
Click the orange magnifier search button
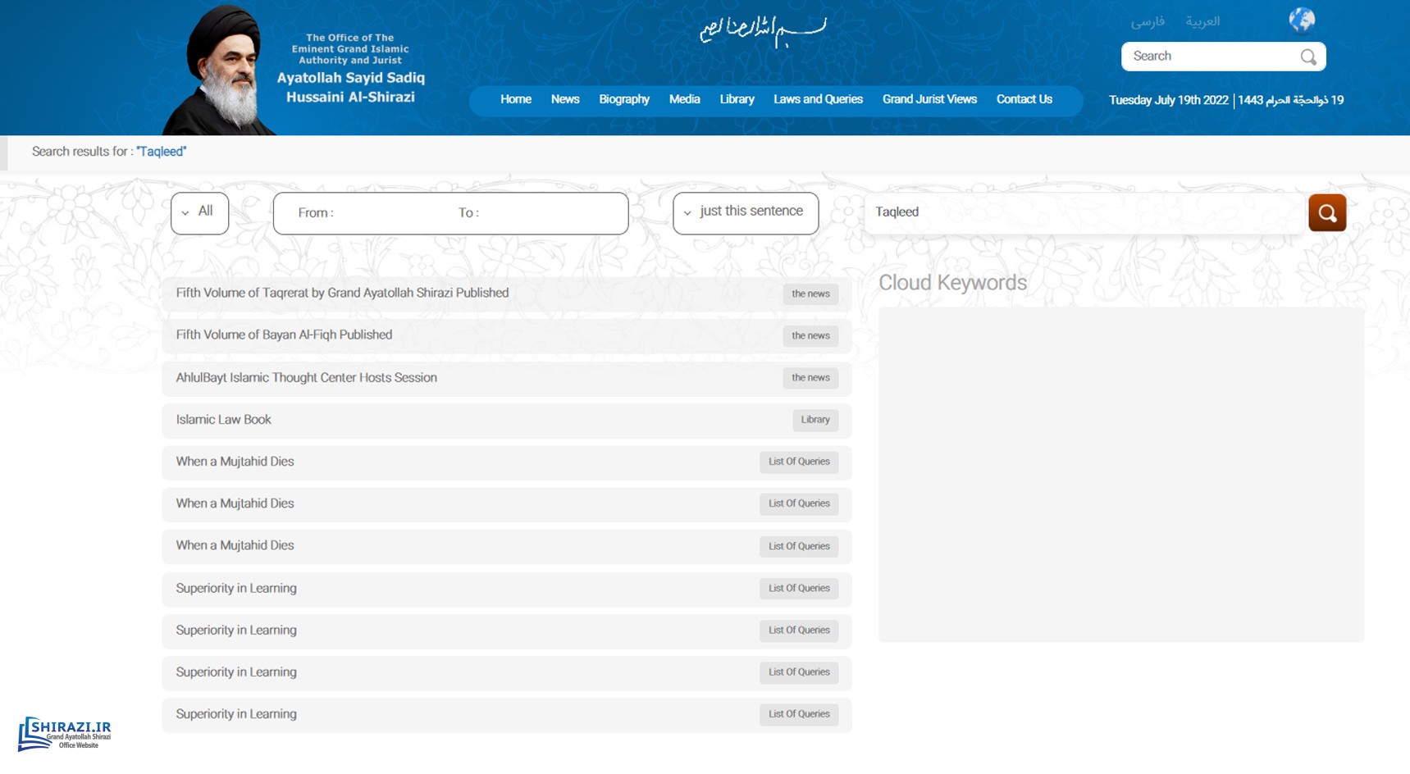tap(1326, 213)
